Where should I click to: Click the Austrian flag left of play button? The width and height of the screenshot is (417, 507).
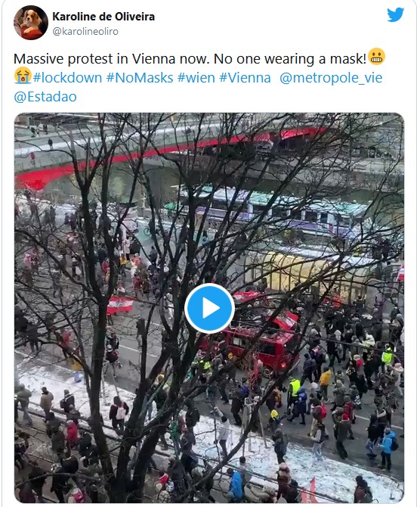coord(120,305)
